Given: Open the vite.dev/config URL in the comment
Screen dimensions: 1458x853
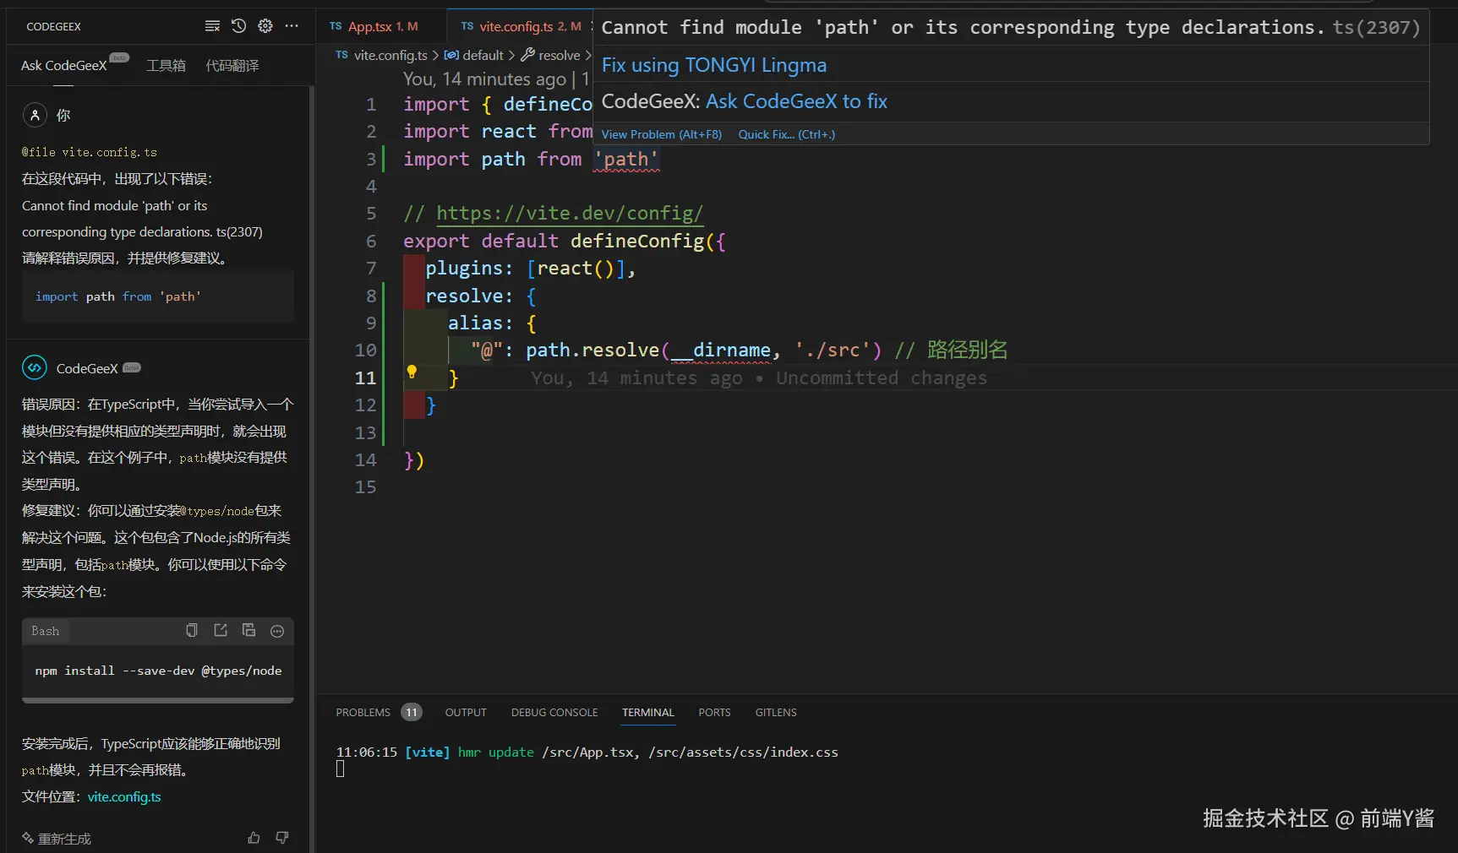Looking at the screenshot, I should point(570,213).
